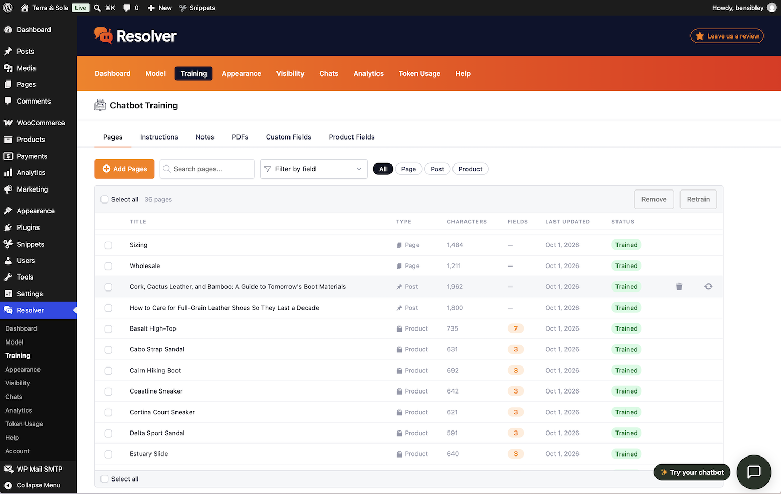Check the bottom Select all checkbox
Image resolution: width=781 pixels, height=494 pixels.
coord(105,479)
